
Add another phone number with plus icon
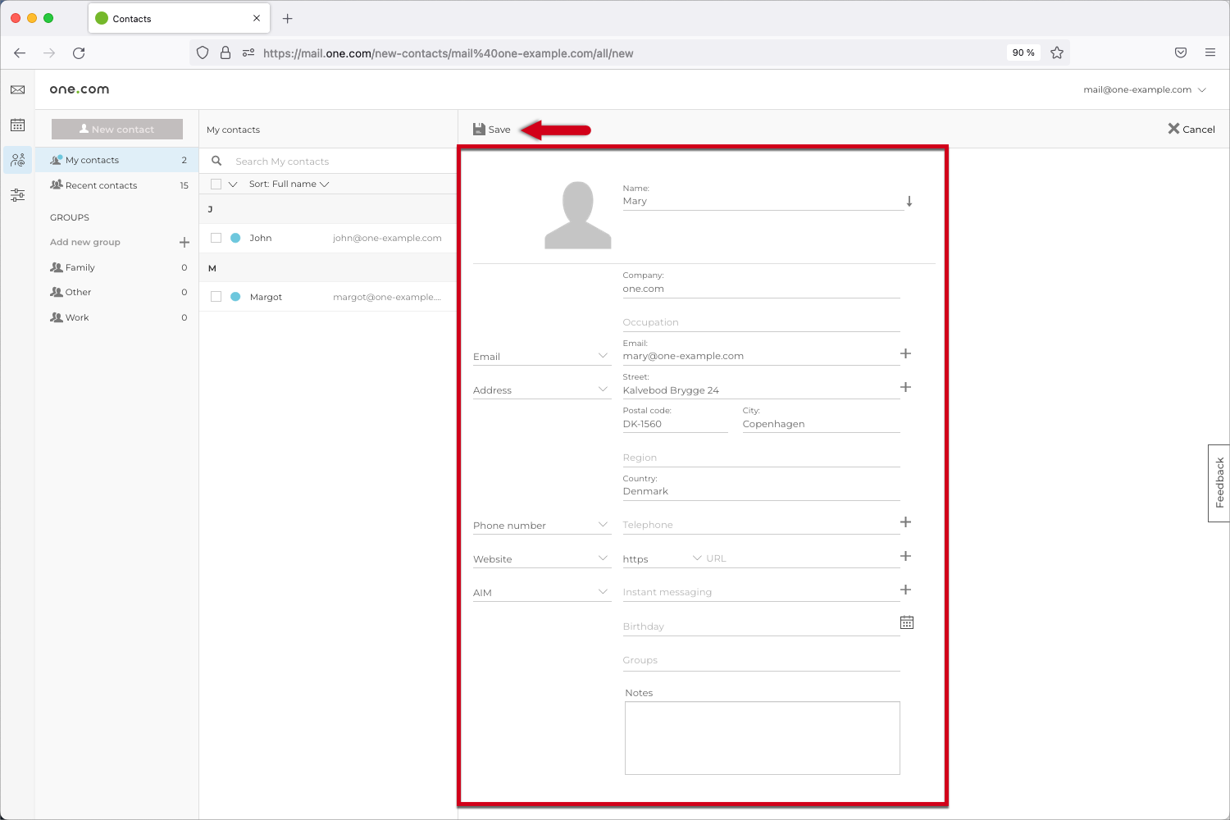pos(905,522)
